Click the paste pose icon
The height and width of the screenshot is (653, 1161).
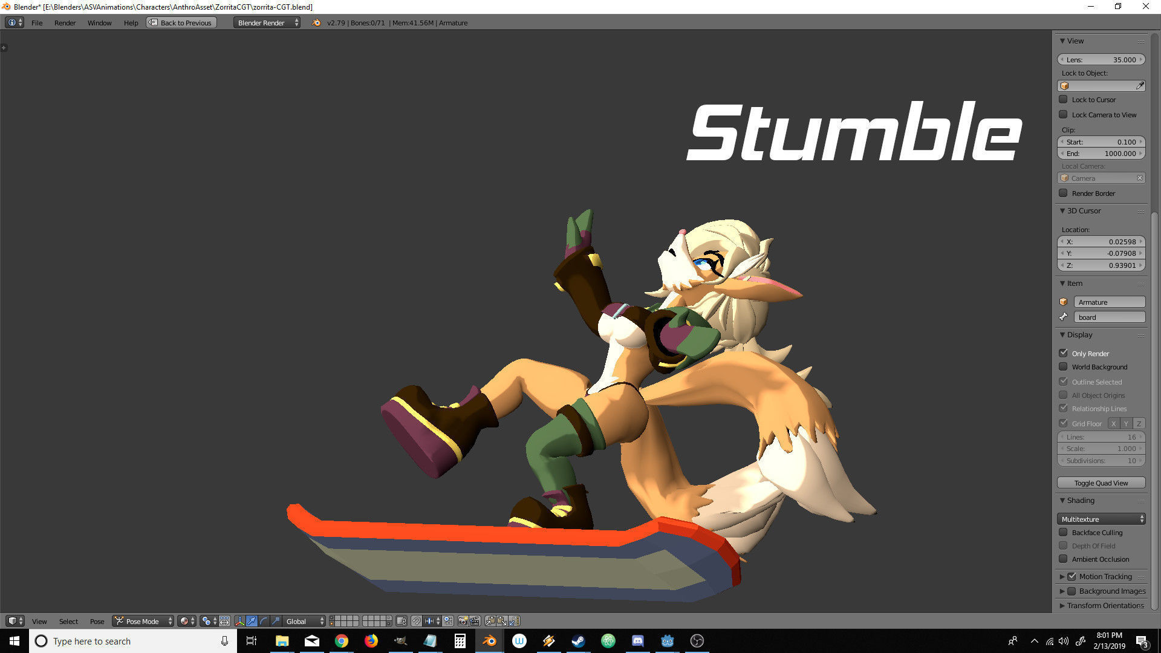502,621
